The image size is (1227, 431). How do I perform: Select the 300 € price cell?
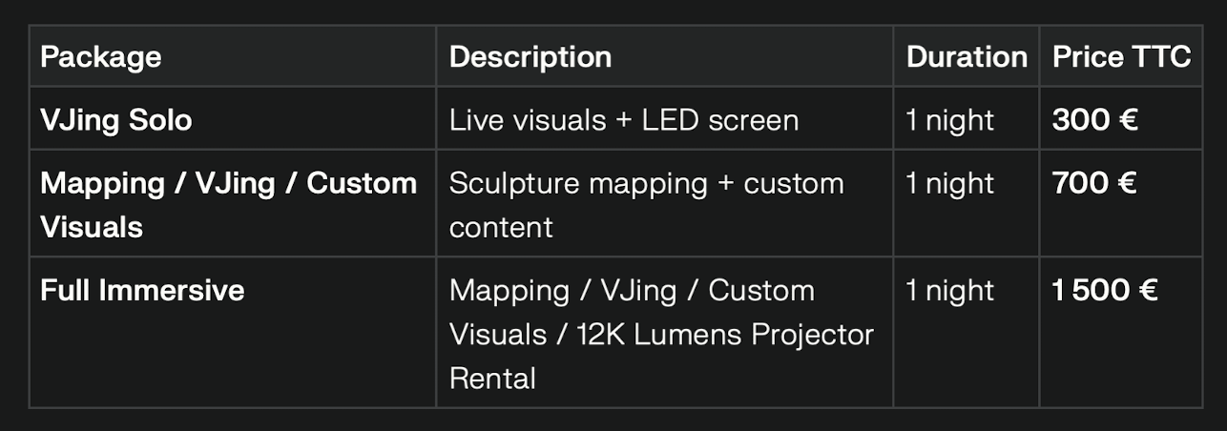tap(1094, 120)
